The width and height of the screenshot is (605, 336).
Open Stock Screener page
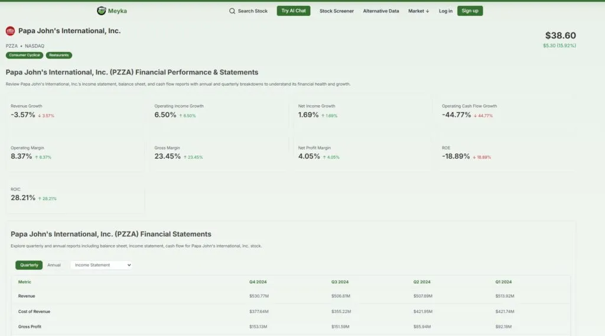point(336,11)
